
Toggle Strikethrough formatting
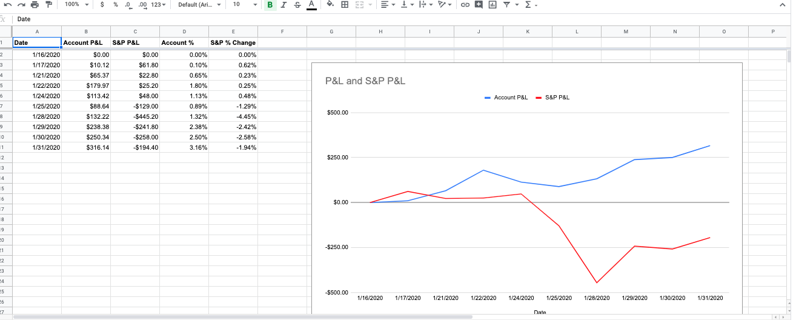click(x=297, y=5)
